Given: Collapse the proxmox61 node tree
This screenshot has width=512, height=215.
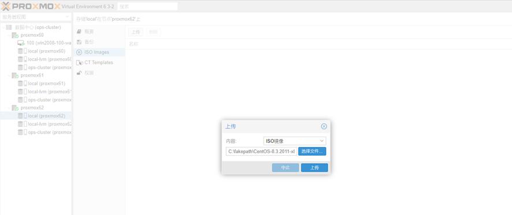Looking at the screenshot, I should pyautogui.click(x=9, y=76).
